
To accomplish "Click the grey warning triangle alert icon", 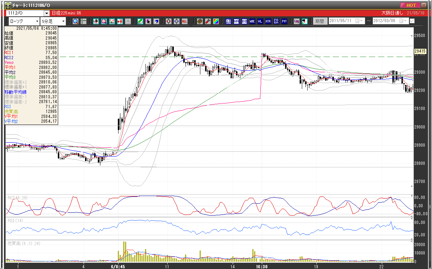I will [x=128, y=21].
